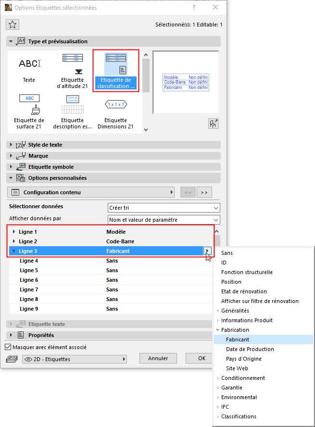Image resolution: width=315 pixels, height=427 pixels.
Task: Choose Afficher sur filtre de rénovation
Action: (x=260, y=301)
